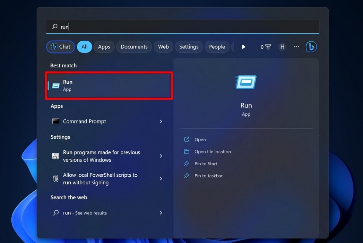Enable the Web search filter
363x243 pixels.
(163, 47)
